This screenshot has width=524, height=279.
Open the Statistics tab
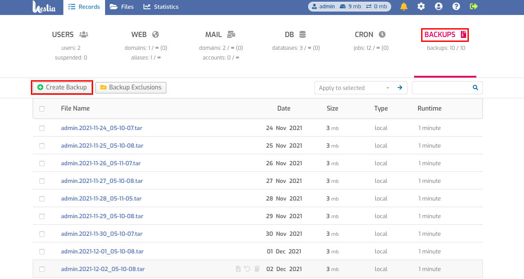pyautogui.click(x=161, y=7)
